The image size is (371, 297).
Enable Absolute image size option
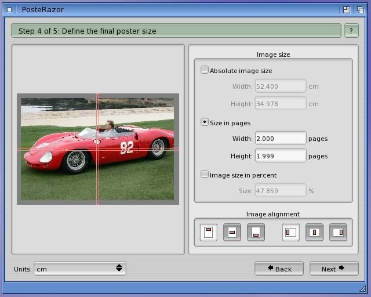205,70
